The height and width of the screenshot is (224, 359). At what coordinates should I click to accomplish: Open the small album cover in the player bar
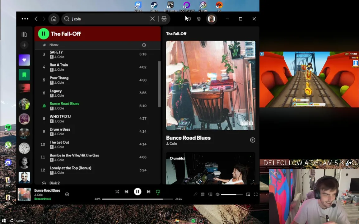click(x=24, y=194)
